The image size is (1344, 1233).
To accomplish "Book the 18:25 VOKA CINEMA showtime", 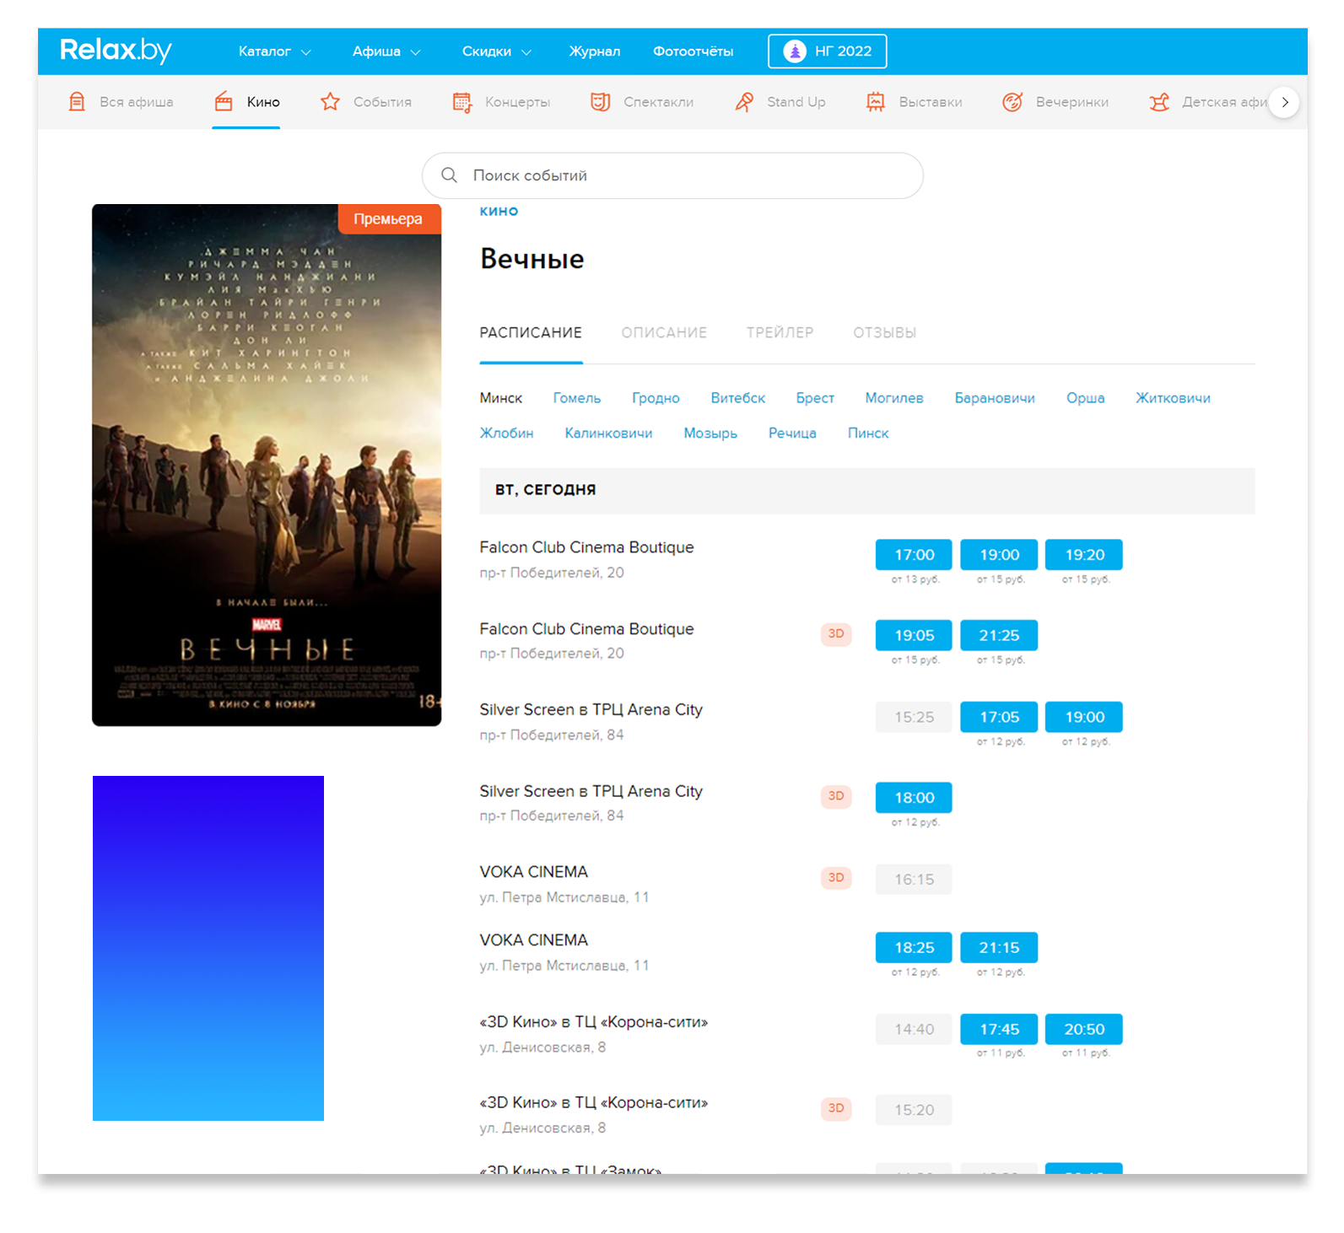I will pos(914,948).
